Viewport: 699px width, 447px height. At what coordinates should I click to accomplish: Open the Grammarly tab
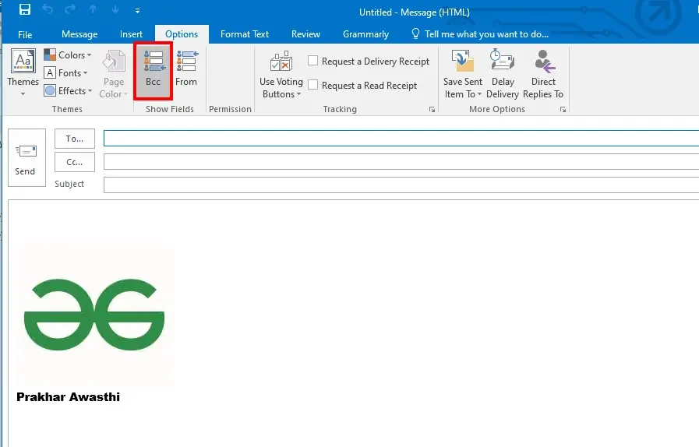pos(365,34)
